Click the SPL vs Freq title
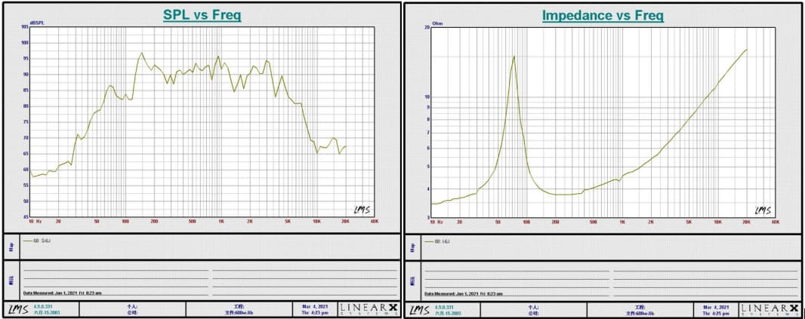 click(202, 15)
